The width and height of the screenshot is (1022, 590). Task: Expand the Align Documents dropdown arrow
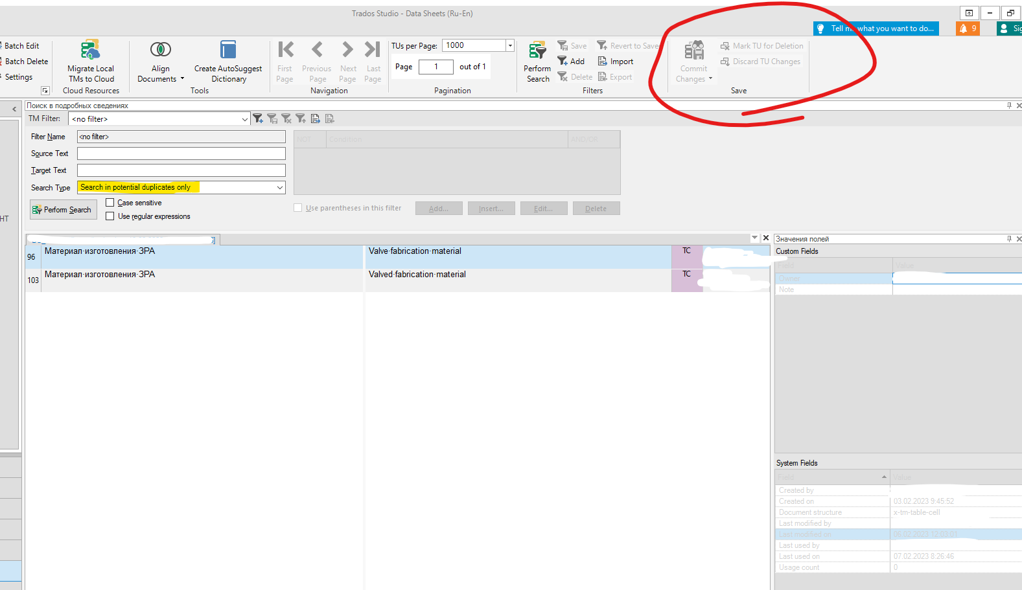tap(182, 79)
